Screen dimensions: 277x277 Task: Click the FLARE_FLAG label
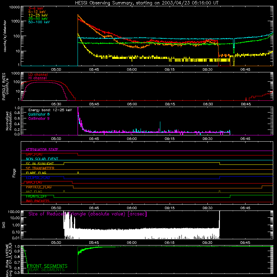(x=36, y=173)
